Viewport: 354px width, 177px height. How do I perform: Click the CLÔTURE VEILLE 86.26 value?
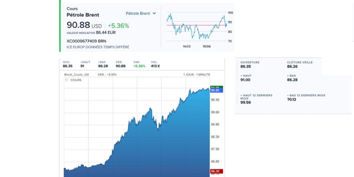(292, 67)
